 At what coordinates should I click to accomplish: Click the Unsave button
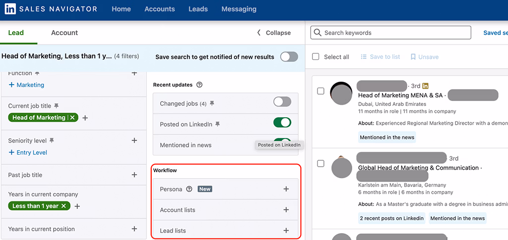(425, 57)
